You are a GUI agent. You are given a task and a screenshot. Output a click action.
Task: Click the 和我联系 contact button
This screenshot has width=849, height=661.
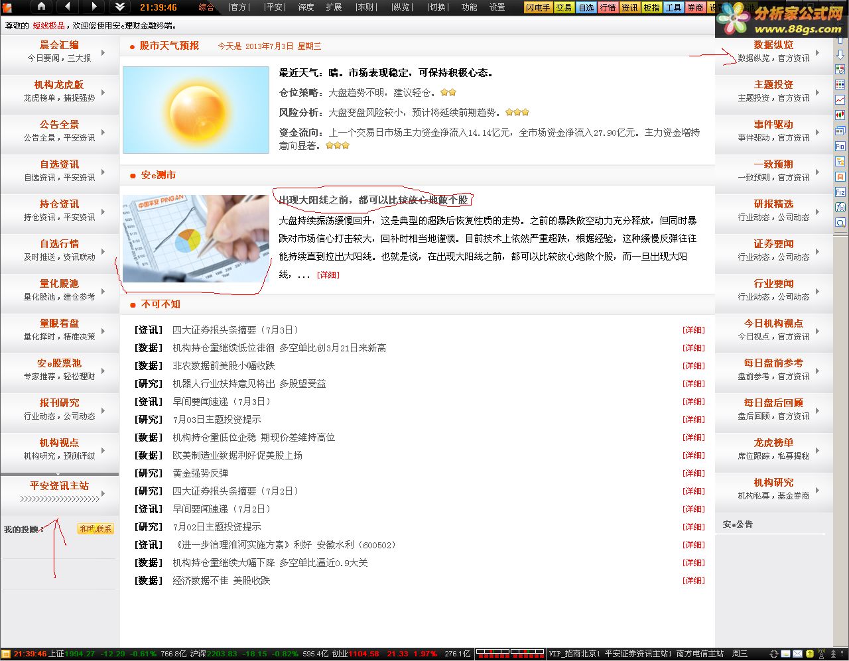point(96,528)
